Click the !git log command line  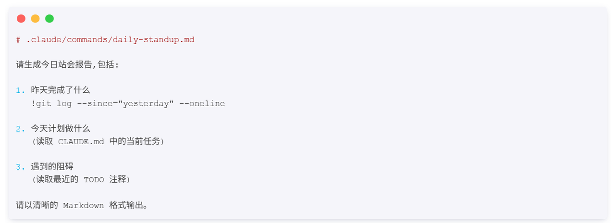point(128,104)
